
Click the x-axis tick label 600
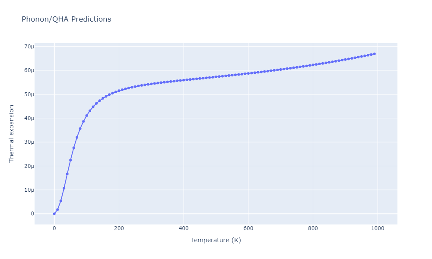pyautogui.click(x=248, y=228)
